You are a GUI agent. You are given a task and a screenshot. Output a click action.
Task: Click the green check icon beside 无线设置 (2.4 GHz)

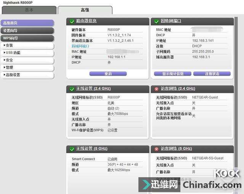tap(72, 89)
